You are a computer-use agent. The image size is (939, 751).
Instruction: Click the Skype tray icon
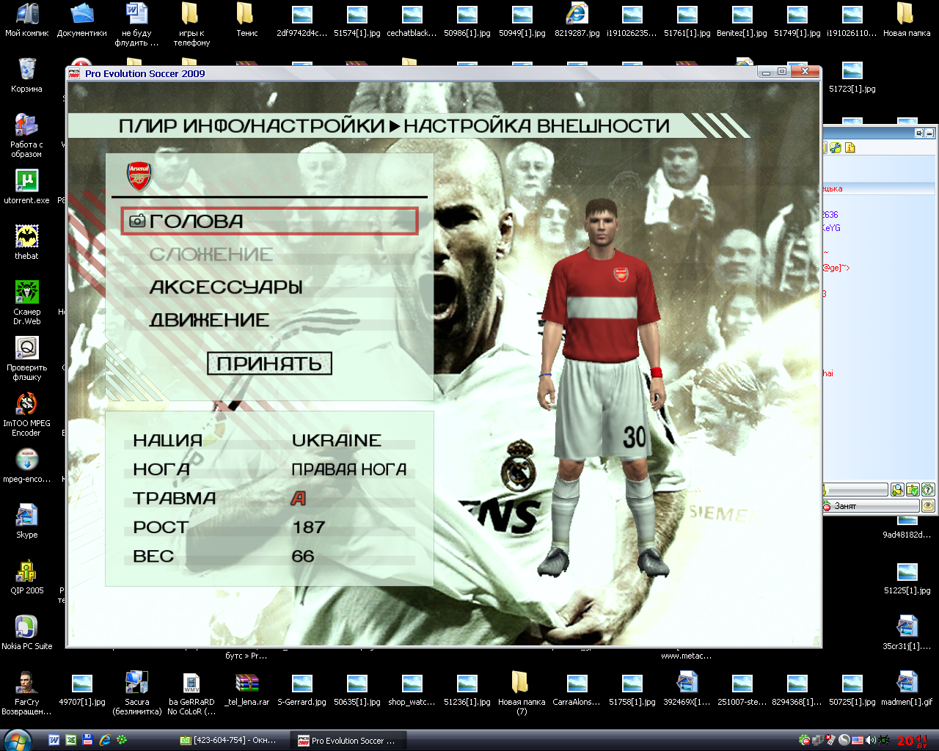[x=844, y=741]
